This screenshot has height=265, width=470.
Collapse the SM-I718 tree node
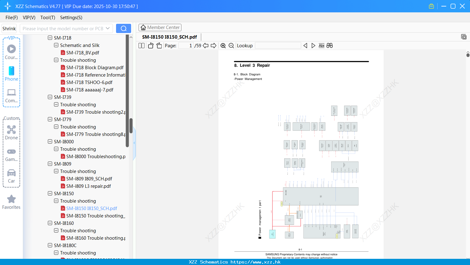(50, 38)
